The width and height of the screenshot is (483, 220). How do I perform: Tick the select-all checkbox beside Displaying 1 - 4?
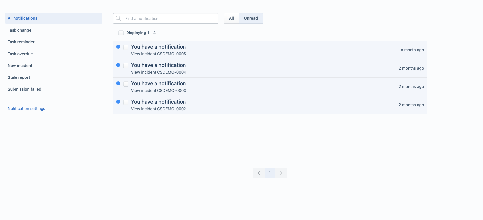click(121, 33)
